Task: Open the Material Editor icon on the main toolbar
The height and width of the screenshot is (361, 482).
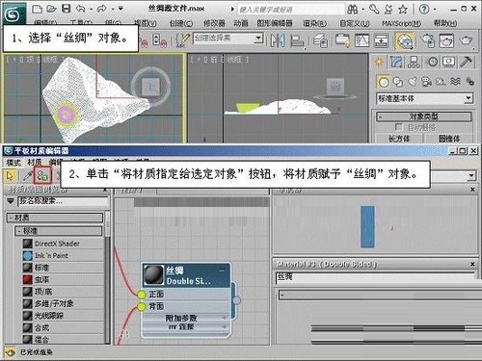Action: pyautogui.click(x=405, y=41)
